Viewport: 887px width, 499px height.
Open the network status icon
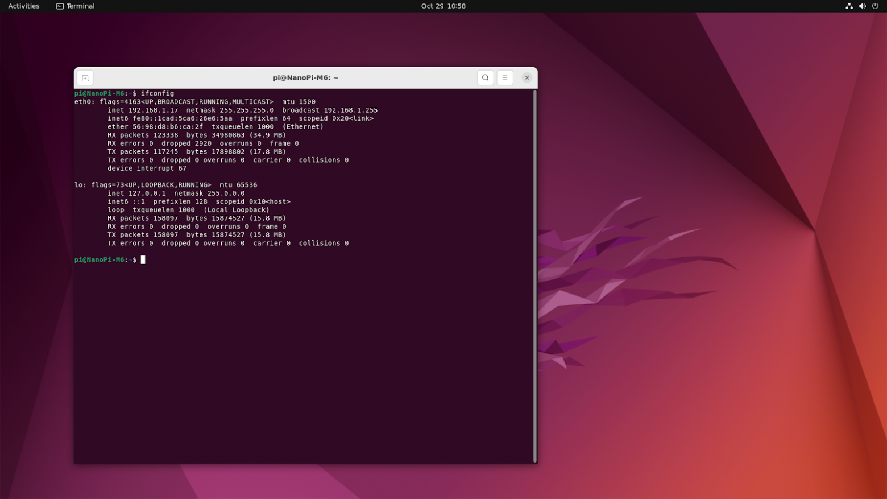(849, 6)
